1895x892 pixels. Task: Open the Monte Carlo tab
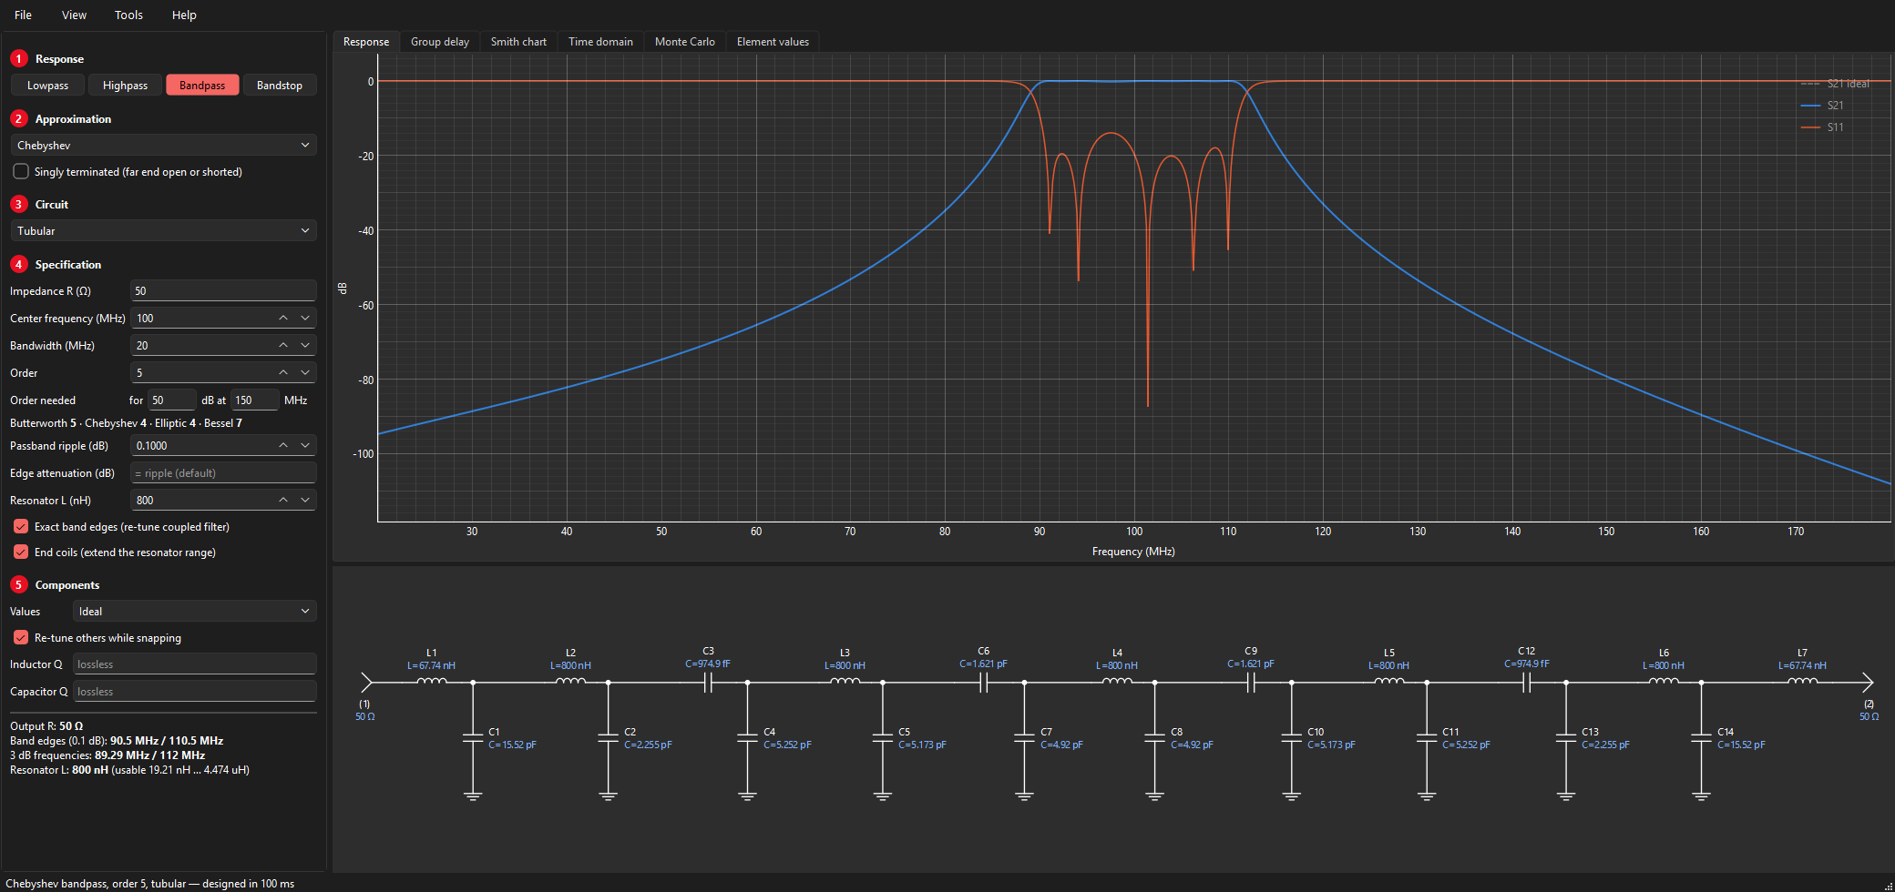685,41
